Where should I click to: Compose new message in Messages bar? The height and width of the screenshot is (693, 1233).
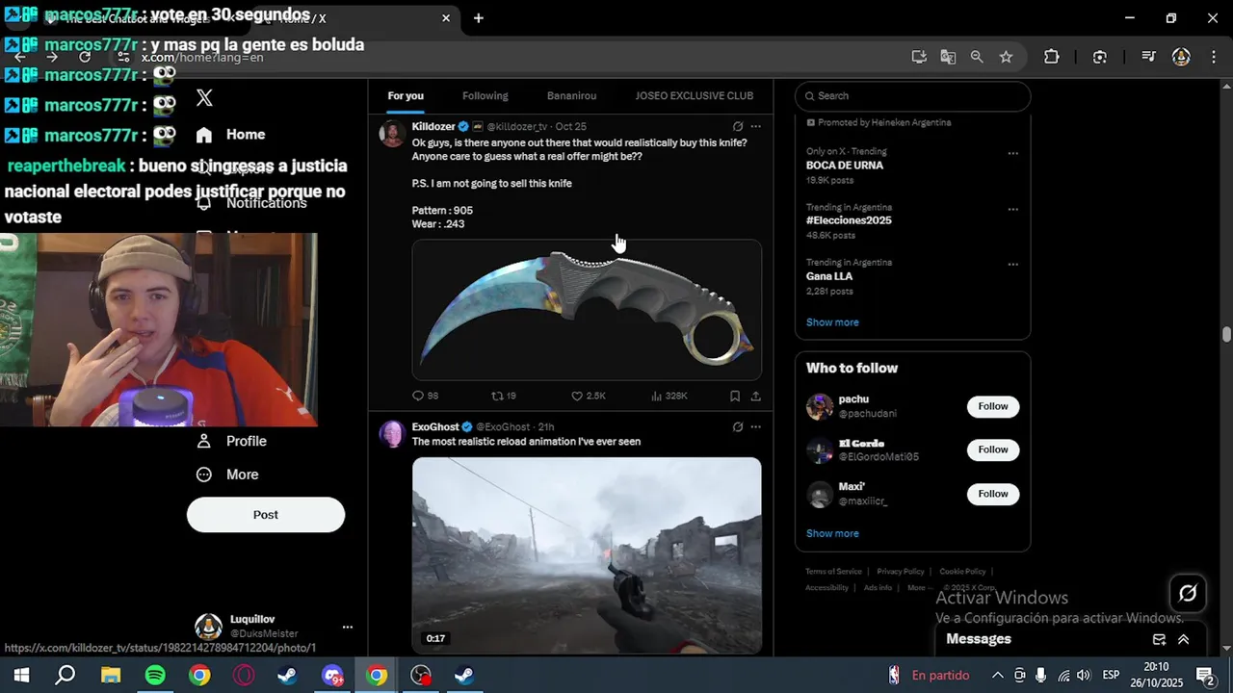click(x=1160, y=639)
